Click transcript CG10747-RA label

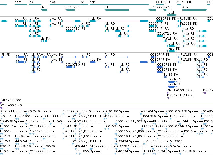tap(158, 29)
